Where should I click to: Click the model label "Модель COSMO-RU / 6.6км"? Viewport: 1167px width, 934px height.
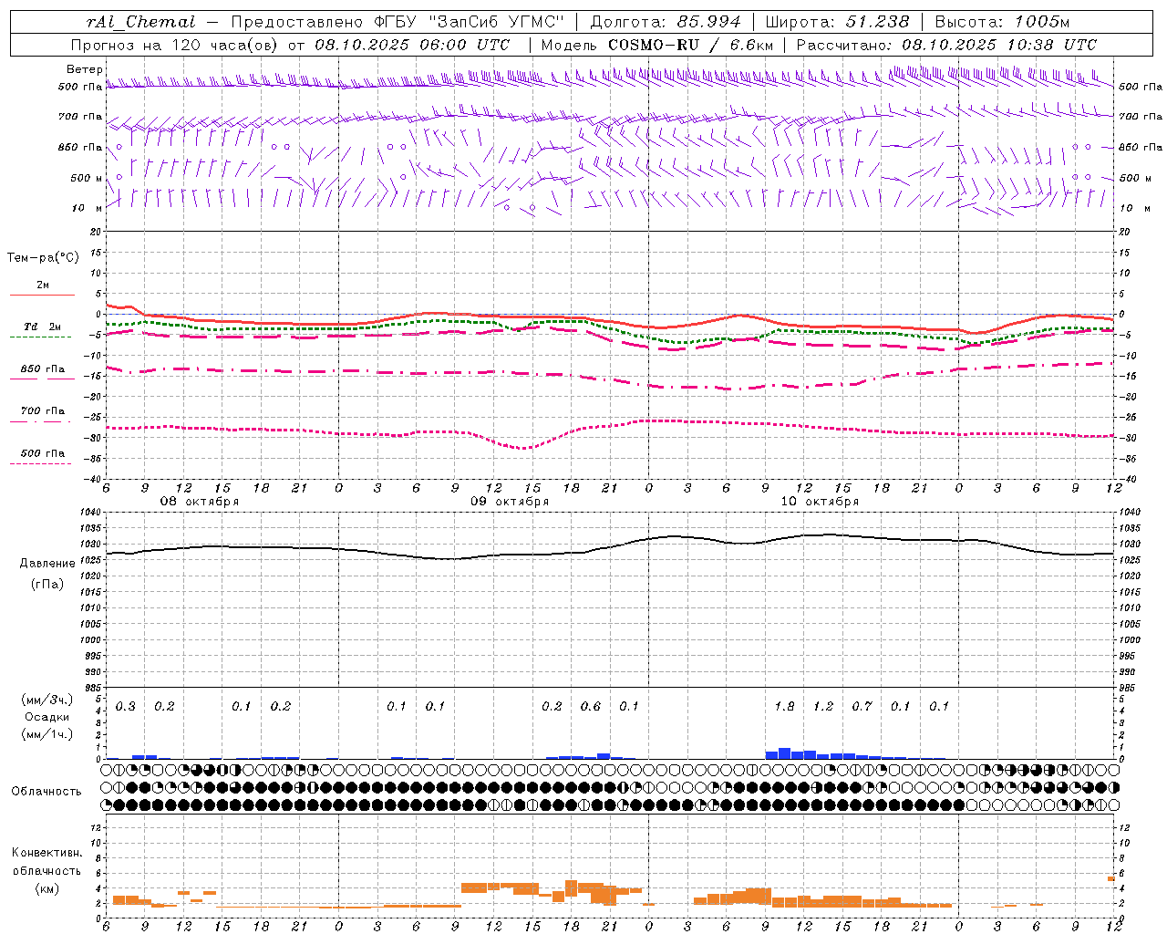(657, 45)
